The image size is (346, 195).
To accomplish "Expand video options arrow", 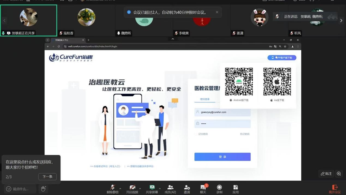I will 140,188.
